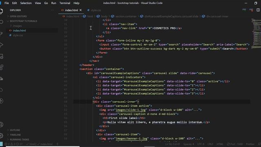This screenshot has width=261, height=147.
Task: Click the remote indicator in status bar
Action: (1, 144)
